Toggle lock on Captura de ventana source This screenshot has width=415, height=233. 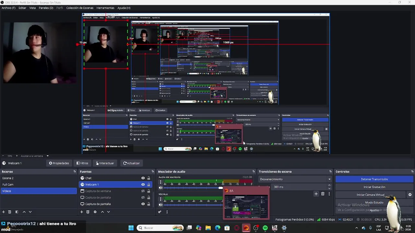(149, 191)
